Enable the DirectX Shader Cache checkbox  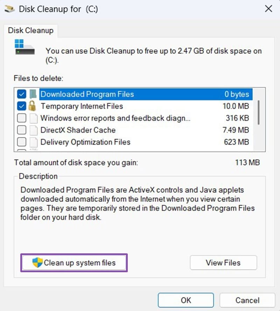coord(22,130)
